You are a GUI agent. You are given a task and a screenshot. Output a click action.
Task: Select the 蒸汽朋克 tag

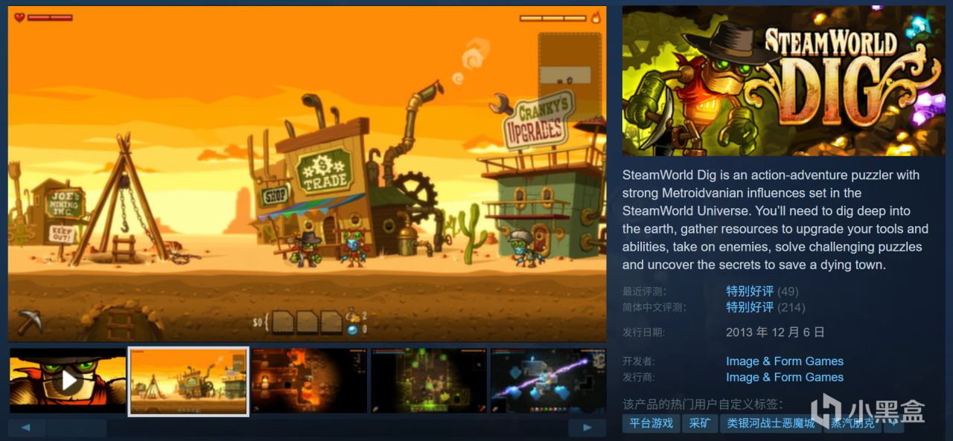(853, 423)
